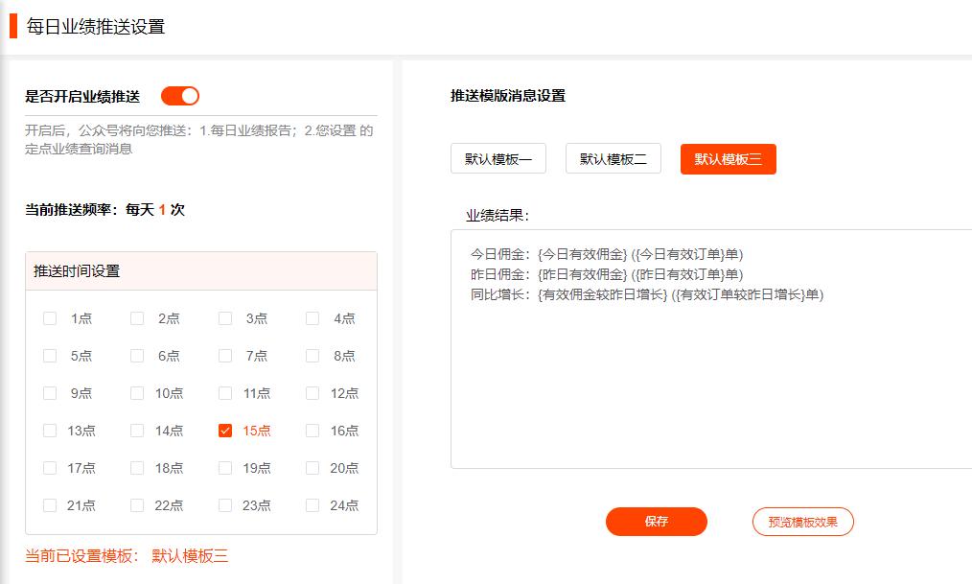The height and width of the screenshot is (584, 972).
Task: Select the 20点 push hour
Action: coord(311,468)
